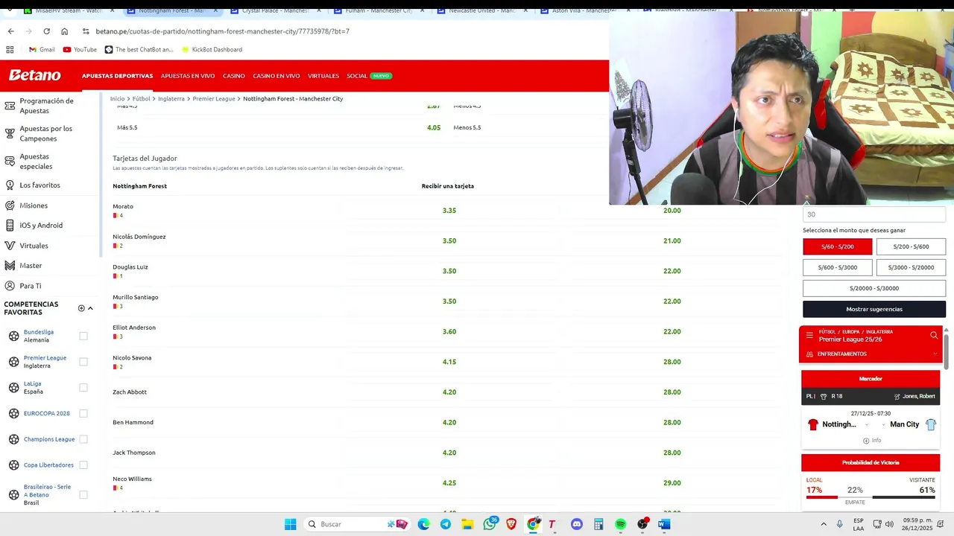
Task: Go to Casino en Vivo
Action: tap(277, 76)
